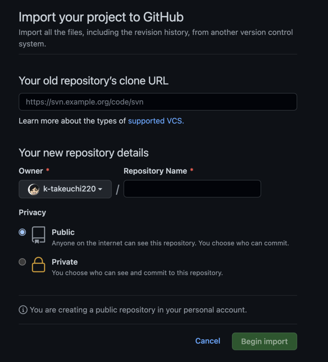This screenshot has width=328, height=362.
Task: Click the 'Import your project to GitHub' heading
Action: [x=101, y=17]
